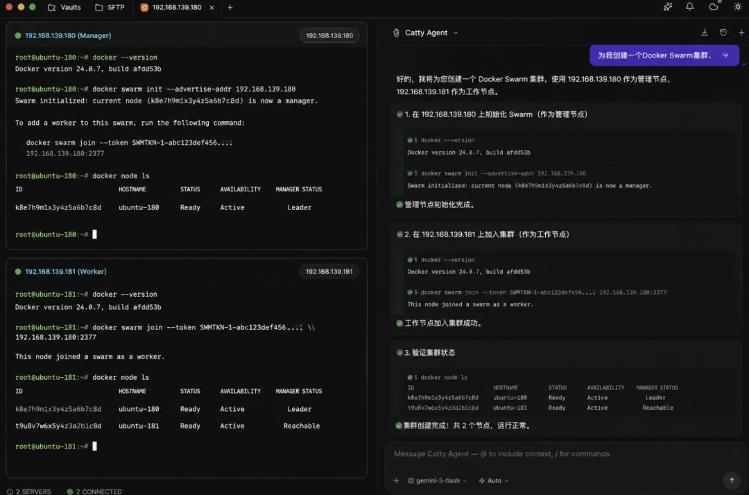The image size is (749, 495).
Task: Click the 192.168.139.180 host badge
Action: [x=329, y=35]
